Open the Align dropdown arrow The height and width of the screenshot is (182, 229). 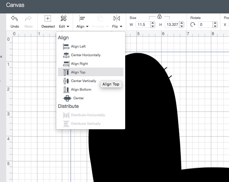point(87,27)
